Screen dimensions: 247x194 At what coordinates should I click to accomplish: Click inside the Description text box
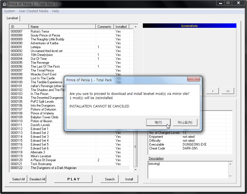[188, 170]
